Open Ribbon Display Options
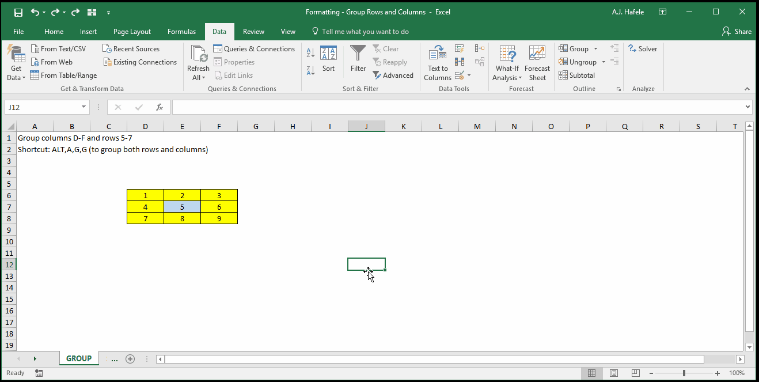 click(x=663, y=12)
